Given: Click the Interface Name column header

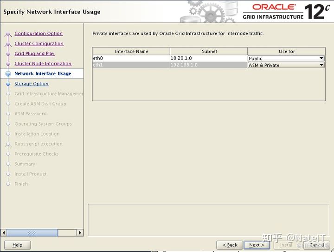Looking at the screenshot, I should [x=131, y=52].
